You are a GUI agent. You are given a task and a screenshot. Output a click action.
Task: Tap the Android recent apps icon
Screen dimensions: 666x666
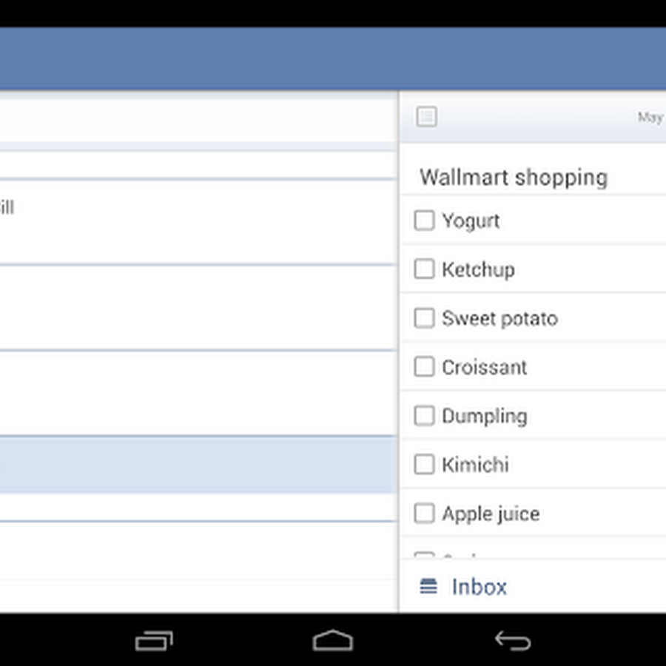coord(154,641)
